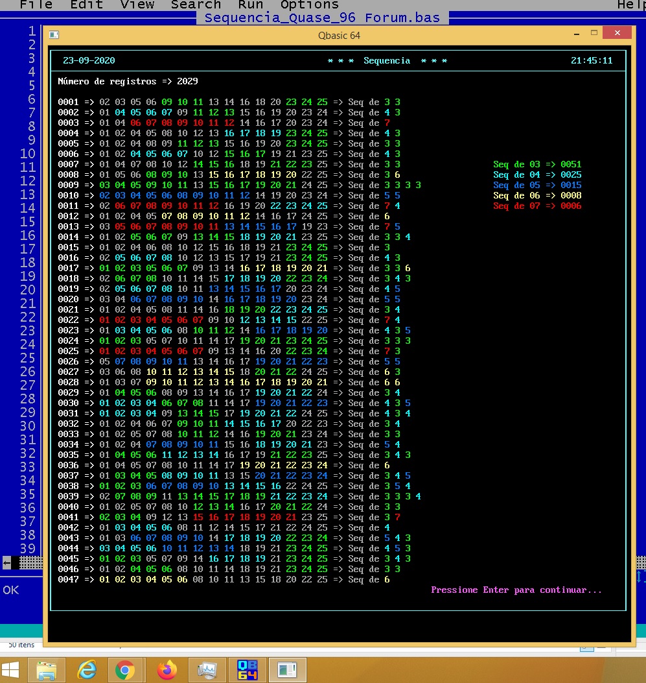Image resolution: width=646 pixels, height=683 pixels.
Task: Click the horizontal scrollbar left arrow
Action: click(x=7, y=562)
